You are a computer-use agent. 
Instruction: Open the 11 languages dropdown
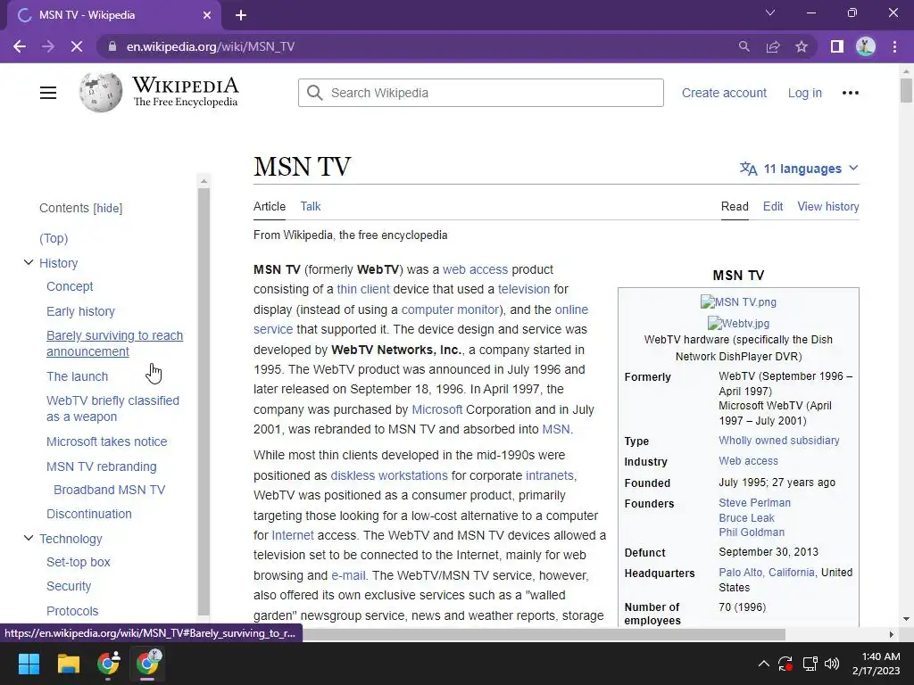click(799, 169)
